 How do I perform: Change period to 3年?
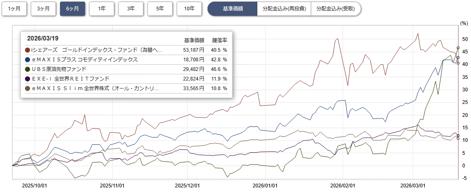click(131, 8)
